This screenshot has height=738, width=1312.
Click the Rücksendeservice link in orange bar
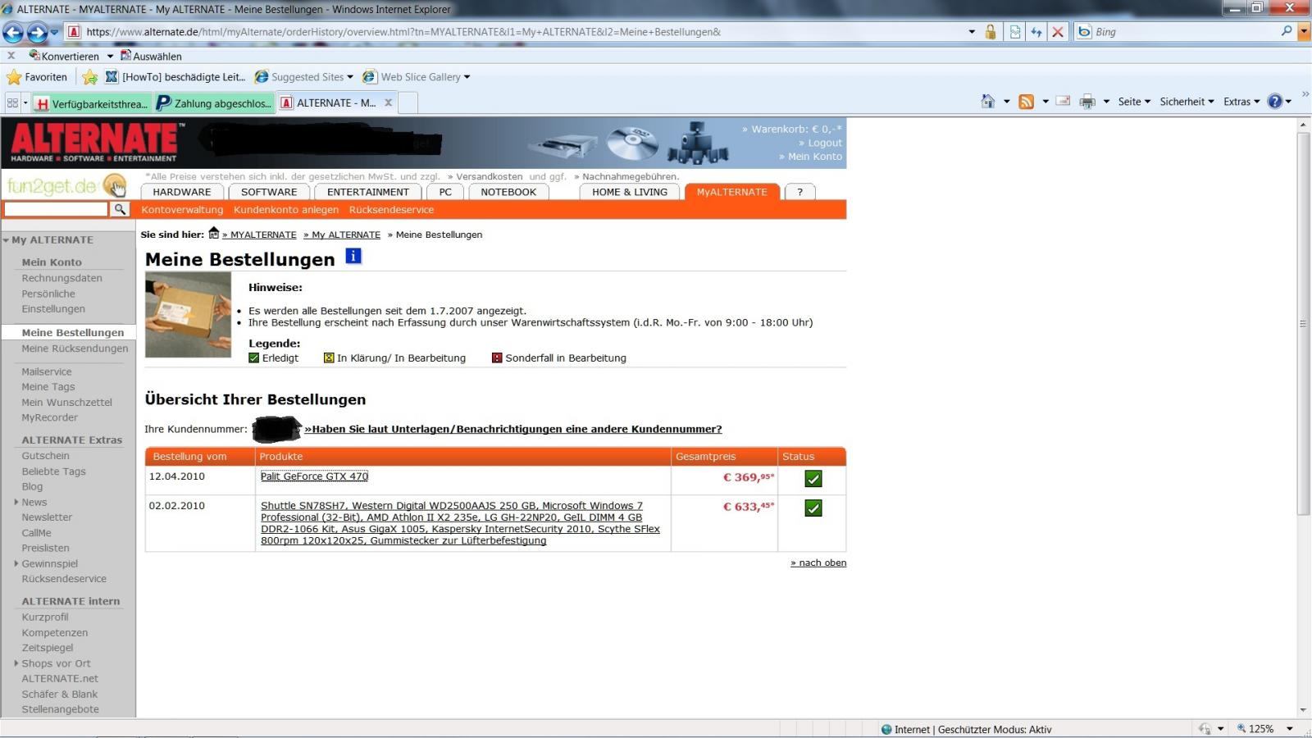[x=391, y=210]
